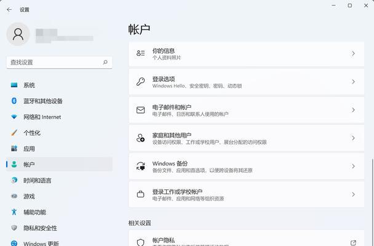Viewport: 374px width, 246px height.
Task: Open the 电子邮件和帐户 card
Action: pos(247,110)
